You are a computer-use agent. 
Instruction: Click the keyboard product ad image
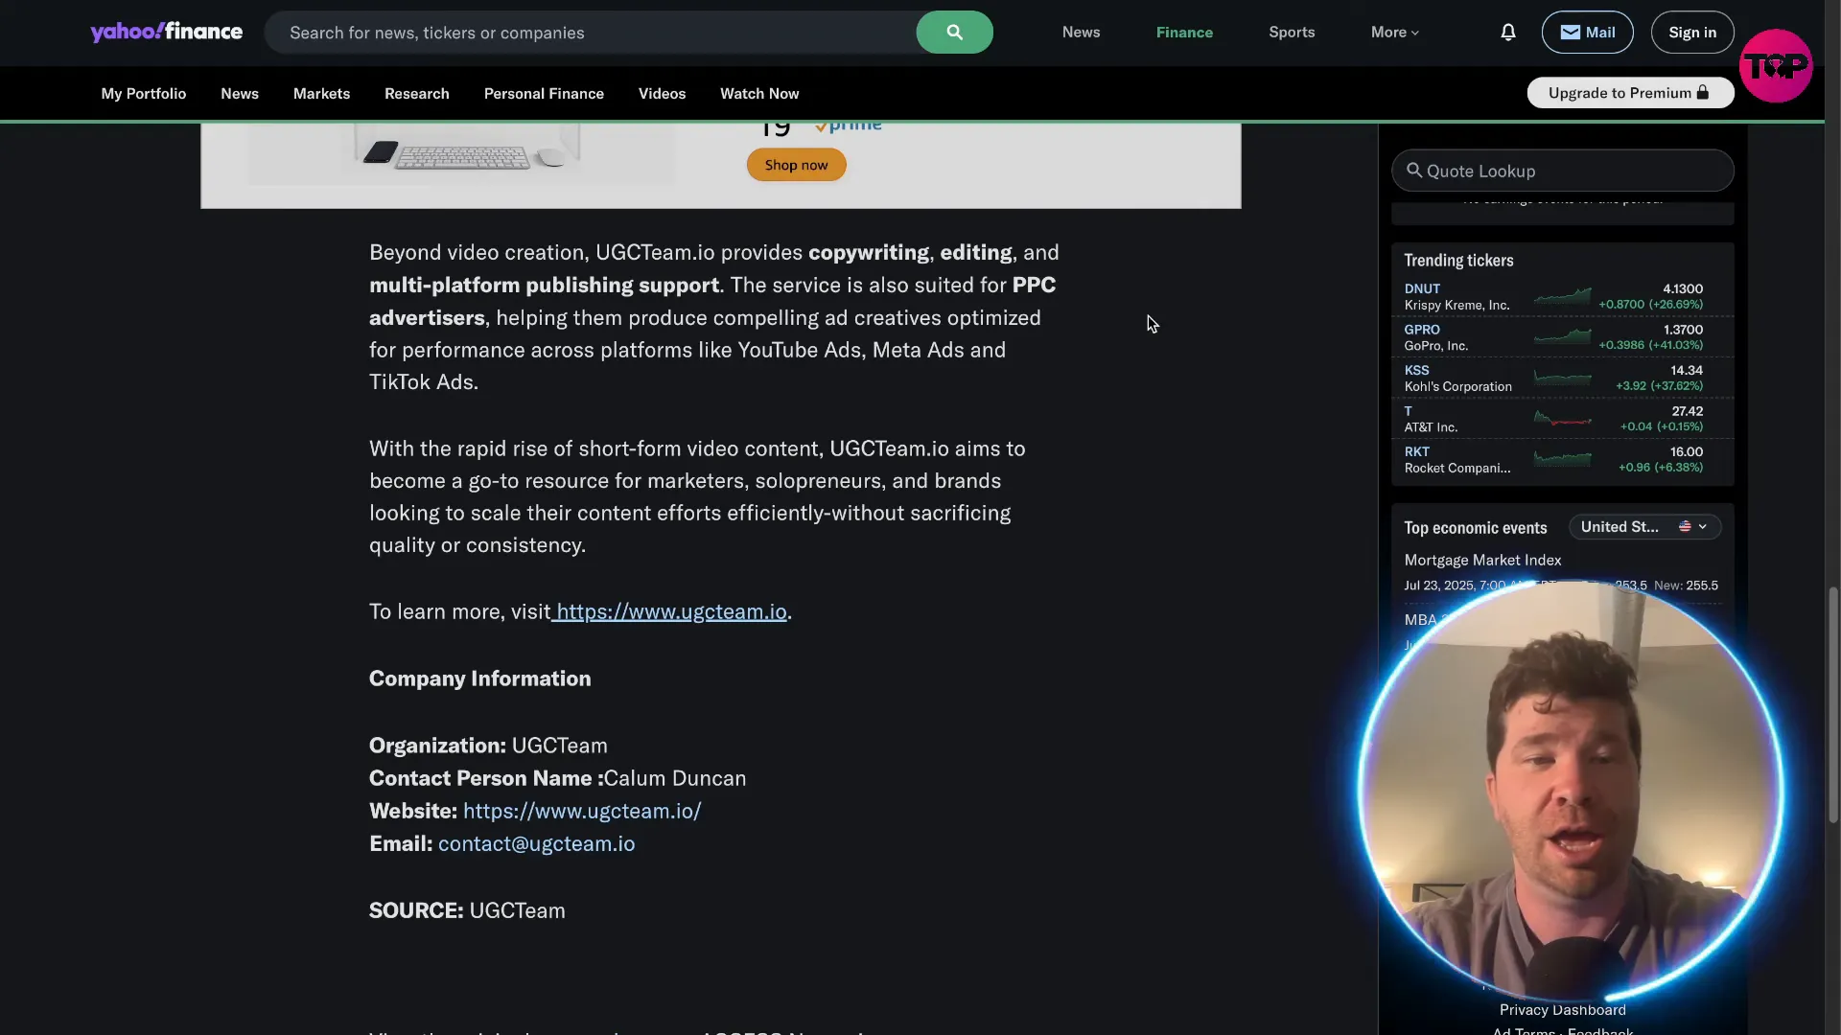pyautogui.click(x=461, y=153)
